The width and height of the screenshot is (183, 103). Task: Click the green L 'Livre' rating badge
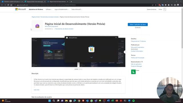(134, 72)
